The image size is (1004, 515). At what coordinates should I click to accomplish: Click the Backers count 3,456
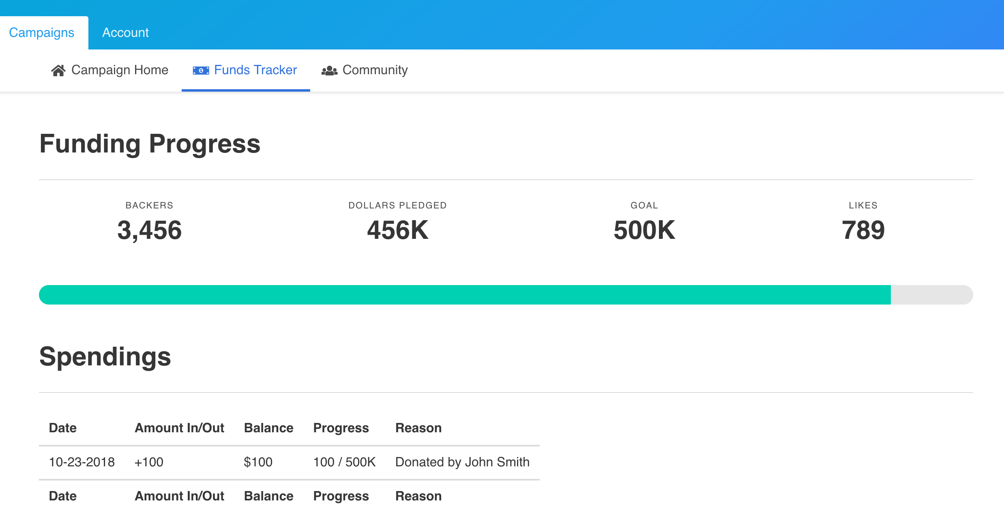(x=149, y=230)
